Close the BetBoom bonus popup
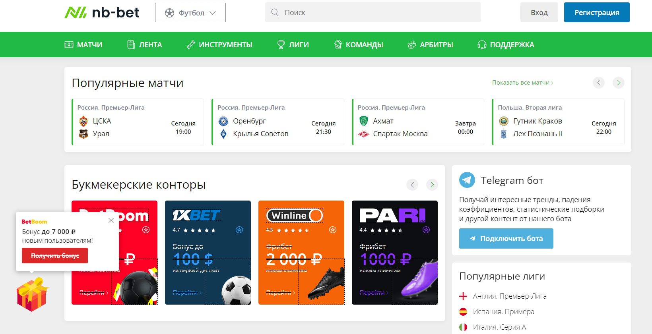The image size is (652, 334). pyautogui.click(x=111, y=220)
